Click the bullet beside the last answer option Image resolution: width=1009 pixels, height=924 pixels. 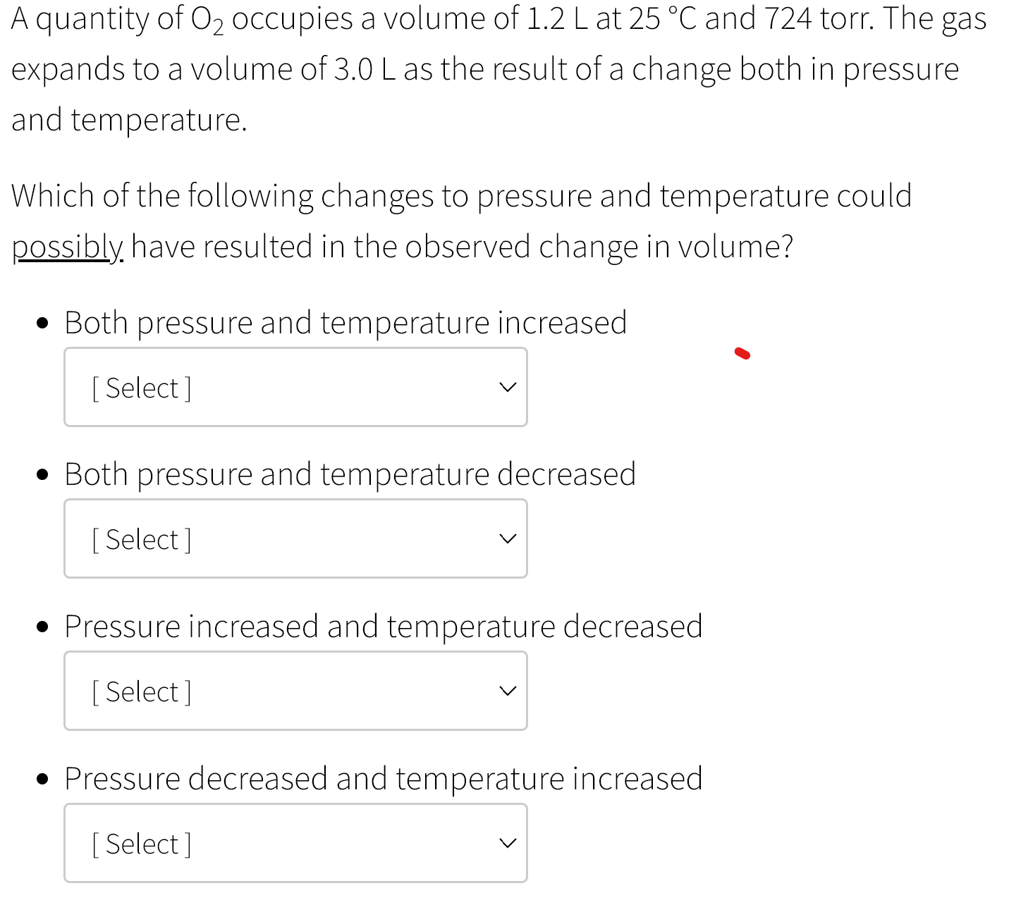tap(42, 778)
